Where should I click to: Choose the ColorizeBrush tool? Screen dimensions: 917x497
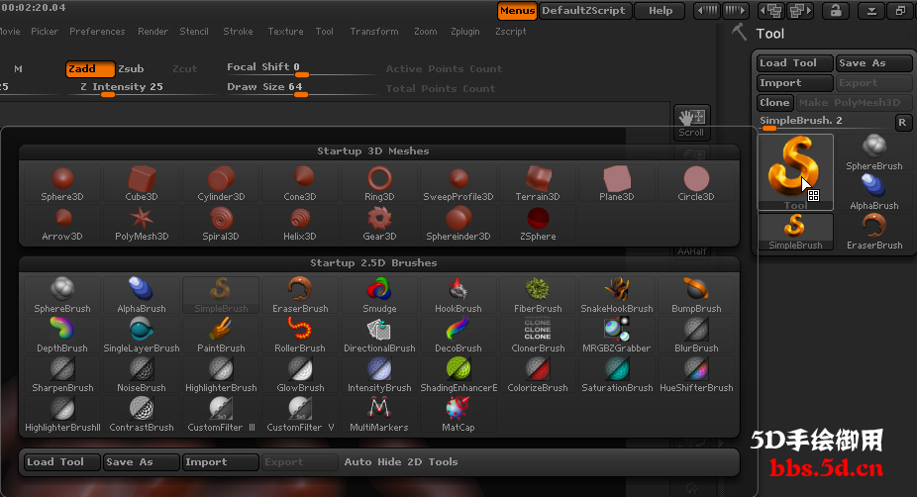[538, 375]
